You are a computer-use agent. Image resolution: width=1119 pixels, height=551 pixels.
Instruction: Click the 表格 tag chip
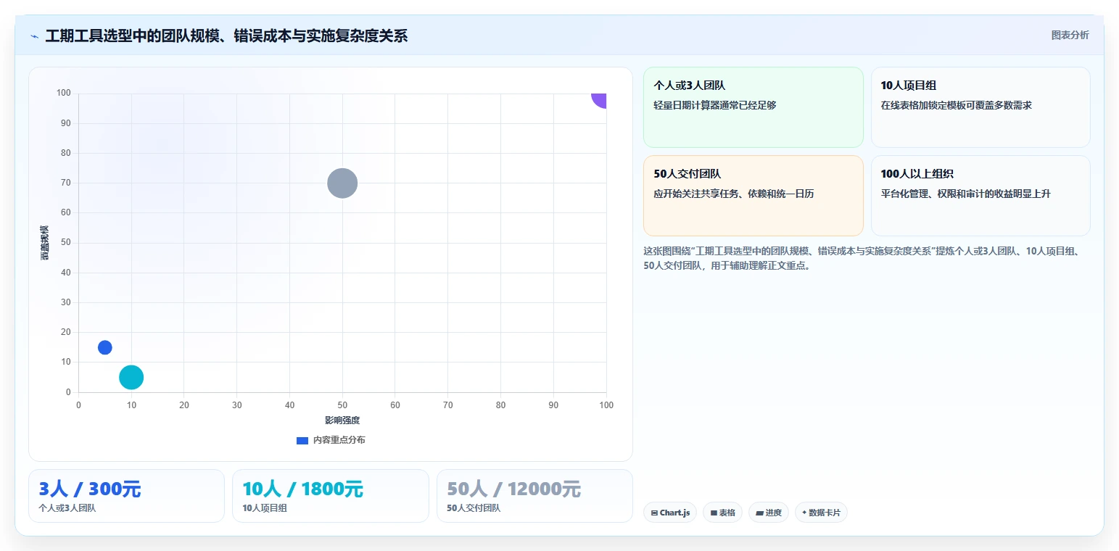coord(722,513)
